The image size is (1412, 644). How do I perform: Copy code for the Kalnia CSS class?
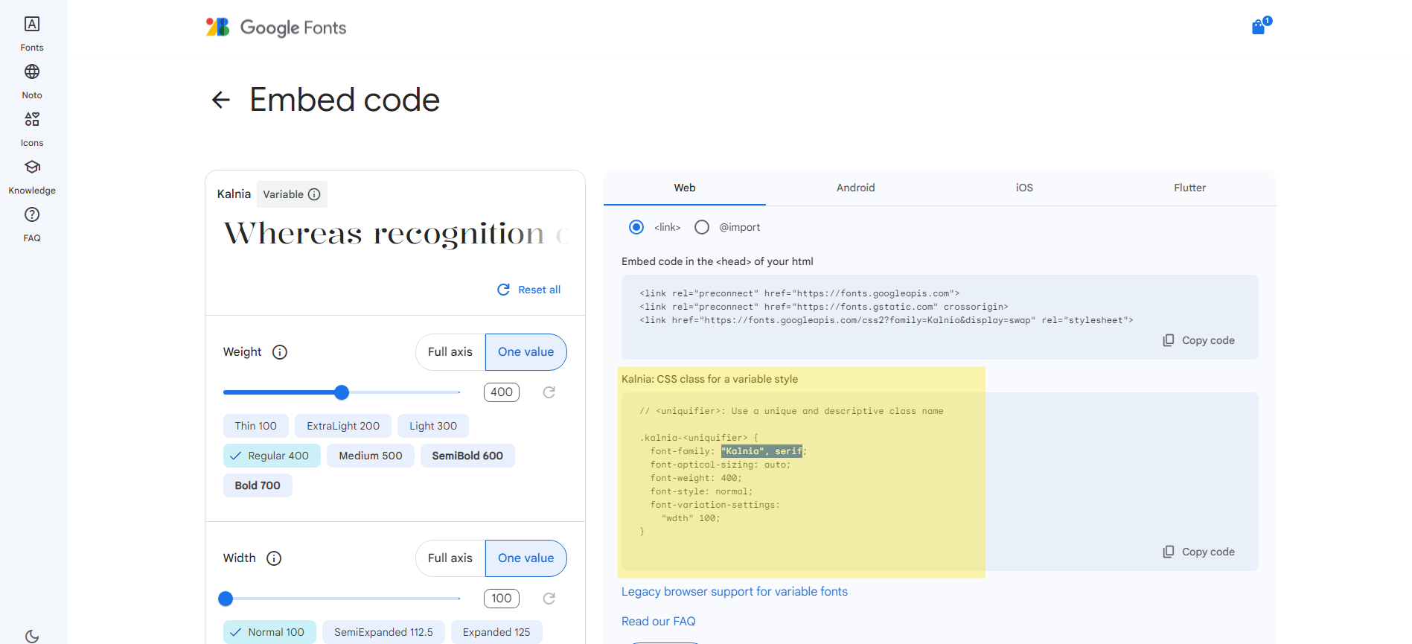pos(1199,552)
